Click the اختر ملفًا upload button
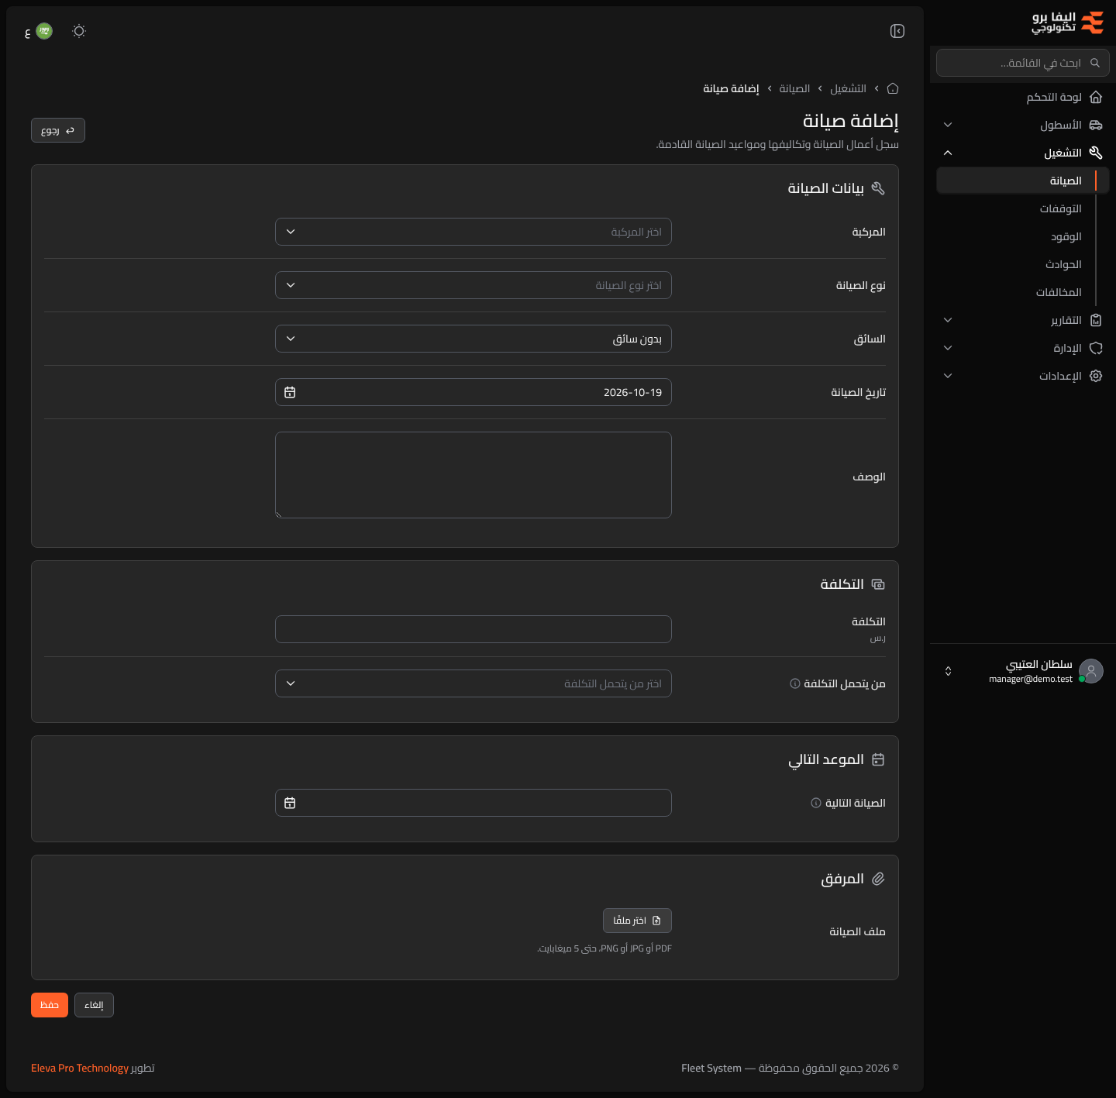This screenshot has width=1116, height=1098. (637, 921)
